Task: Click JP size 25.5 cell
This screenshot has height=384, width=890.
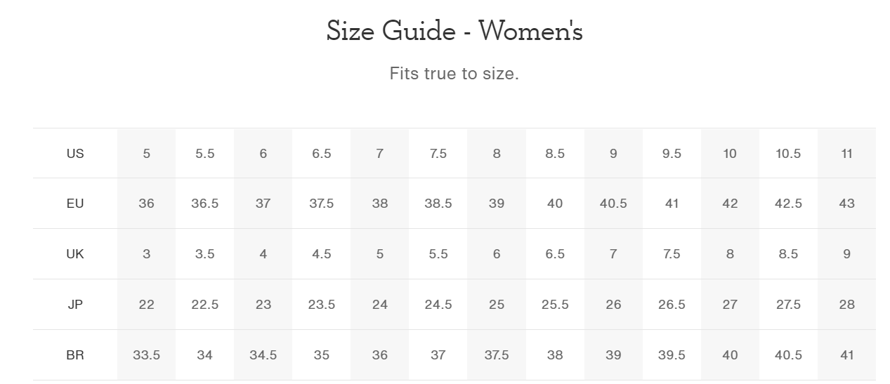Action: 555,305
